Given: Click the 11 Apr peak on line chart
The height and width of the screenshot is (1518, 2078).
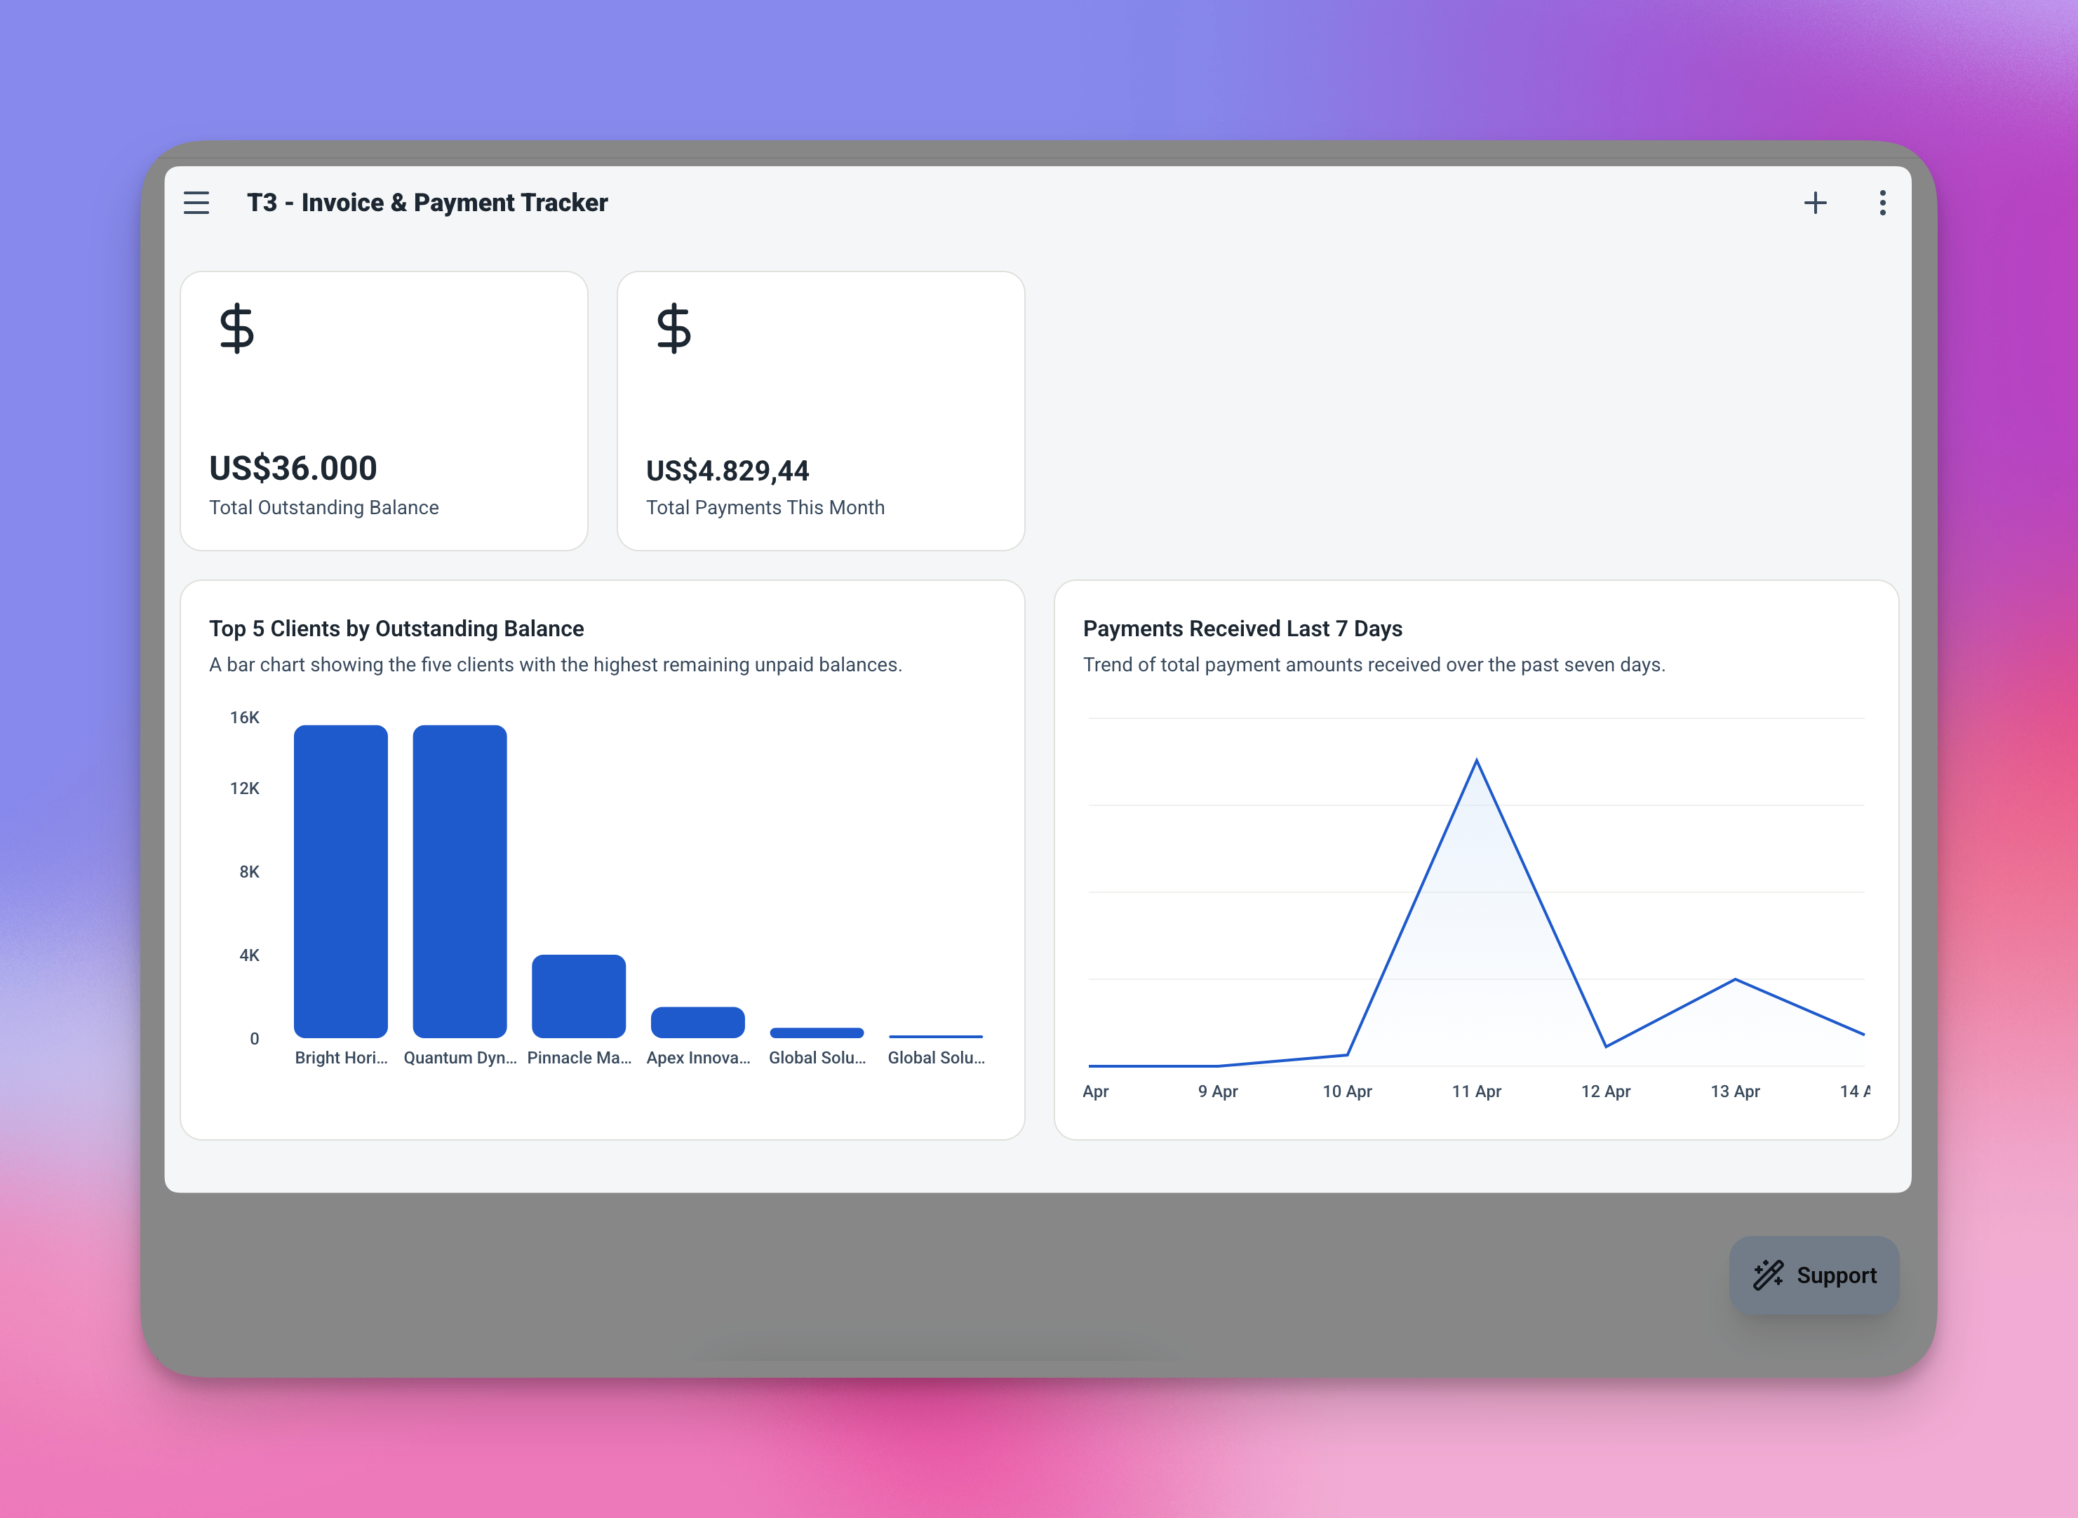Looking at the screenshot, I should (x=1476, y=761).
